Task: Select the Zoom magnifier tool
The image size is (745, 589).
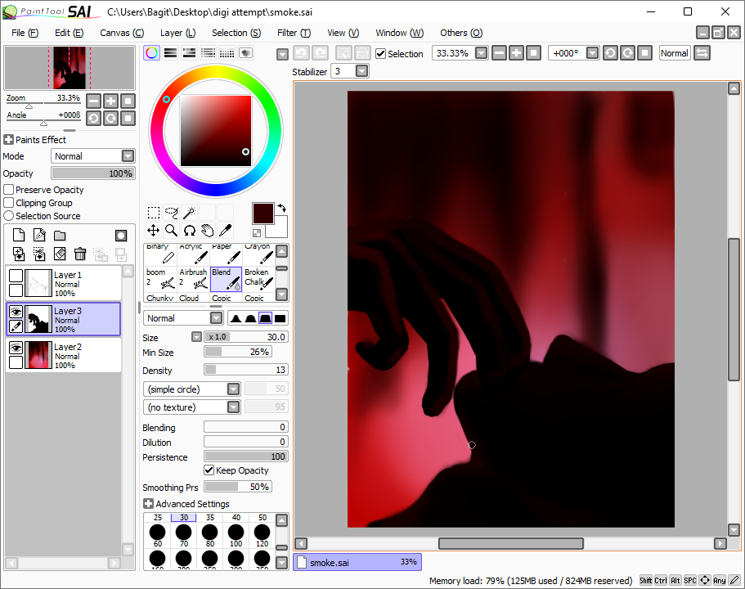Action: click(x=171, y=231)
